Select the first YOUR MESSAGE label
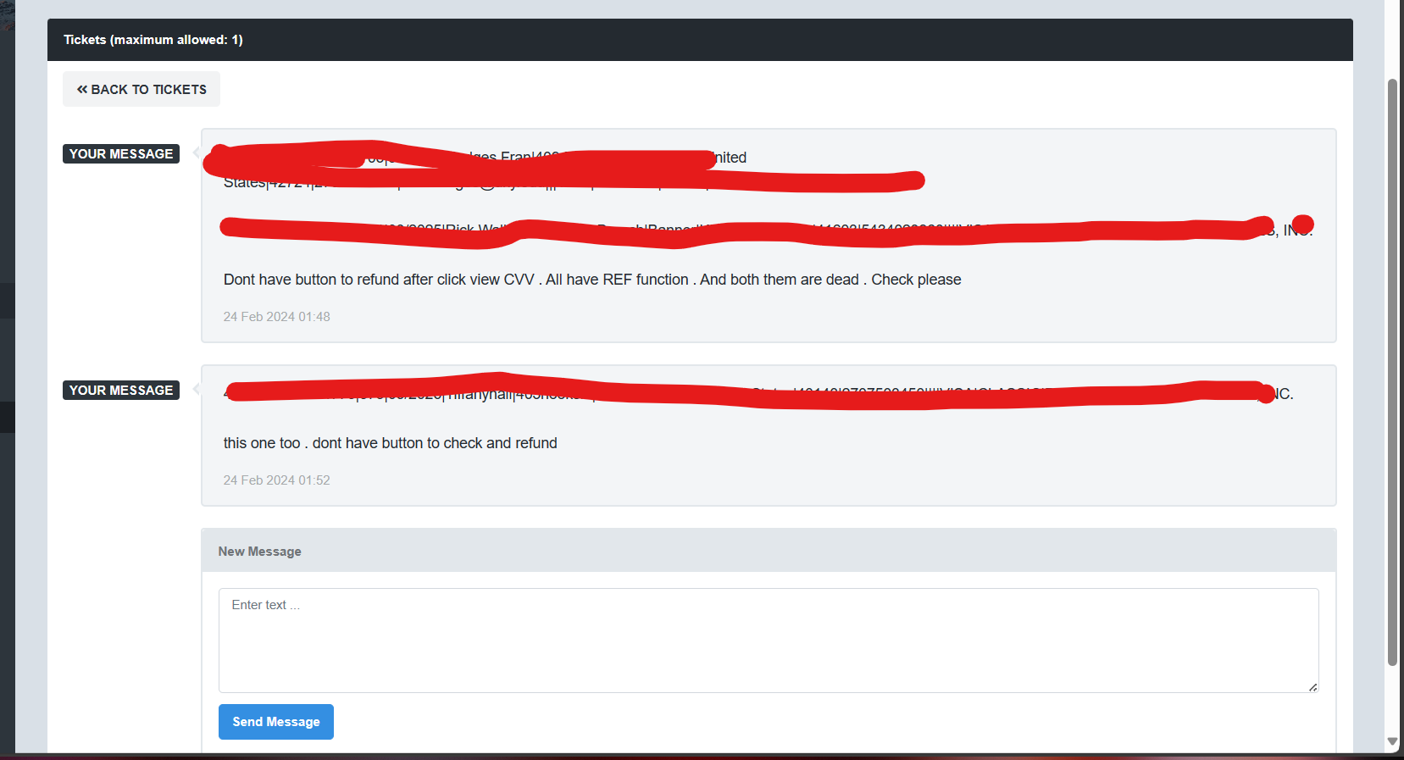Screen dimensions: 1404x760 (x=121, y=153)
